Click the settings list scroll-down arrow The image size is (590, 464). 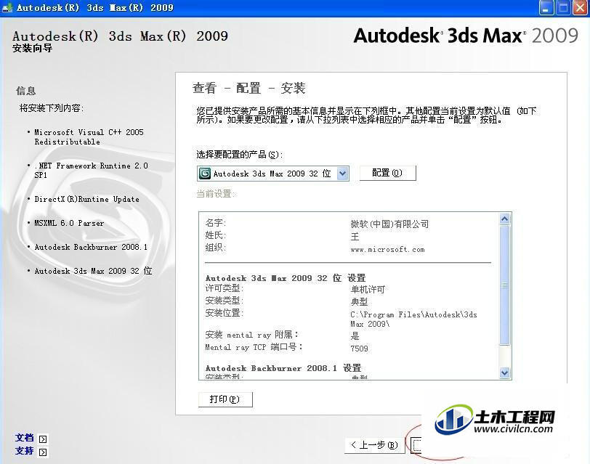(504, 373)
